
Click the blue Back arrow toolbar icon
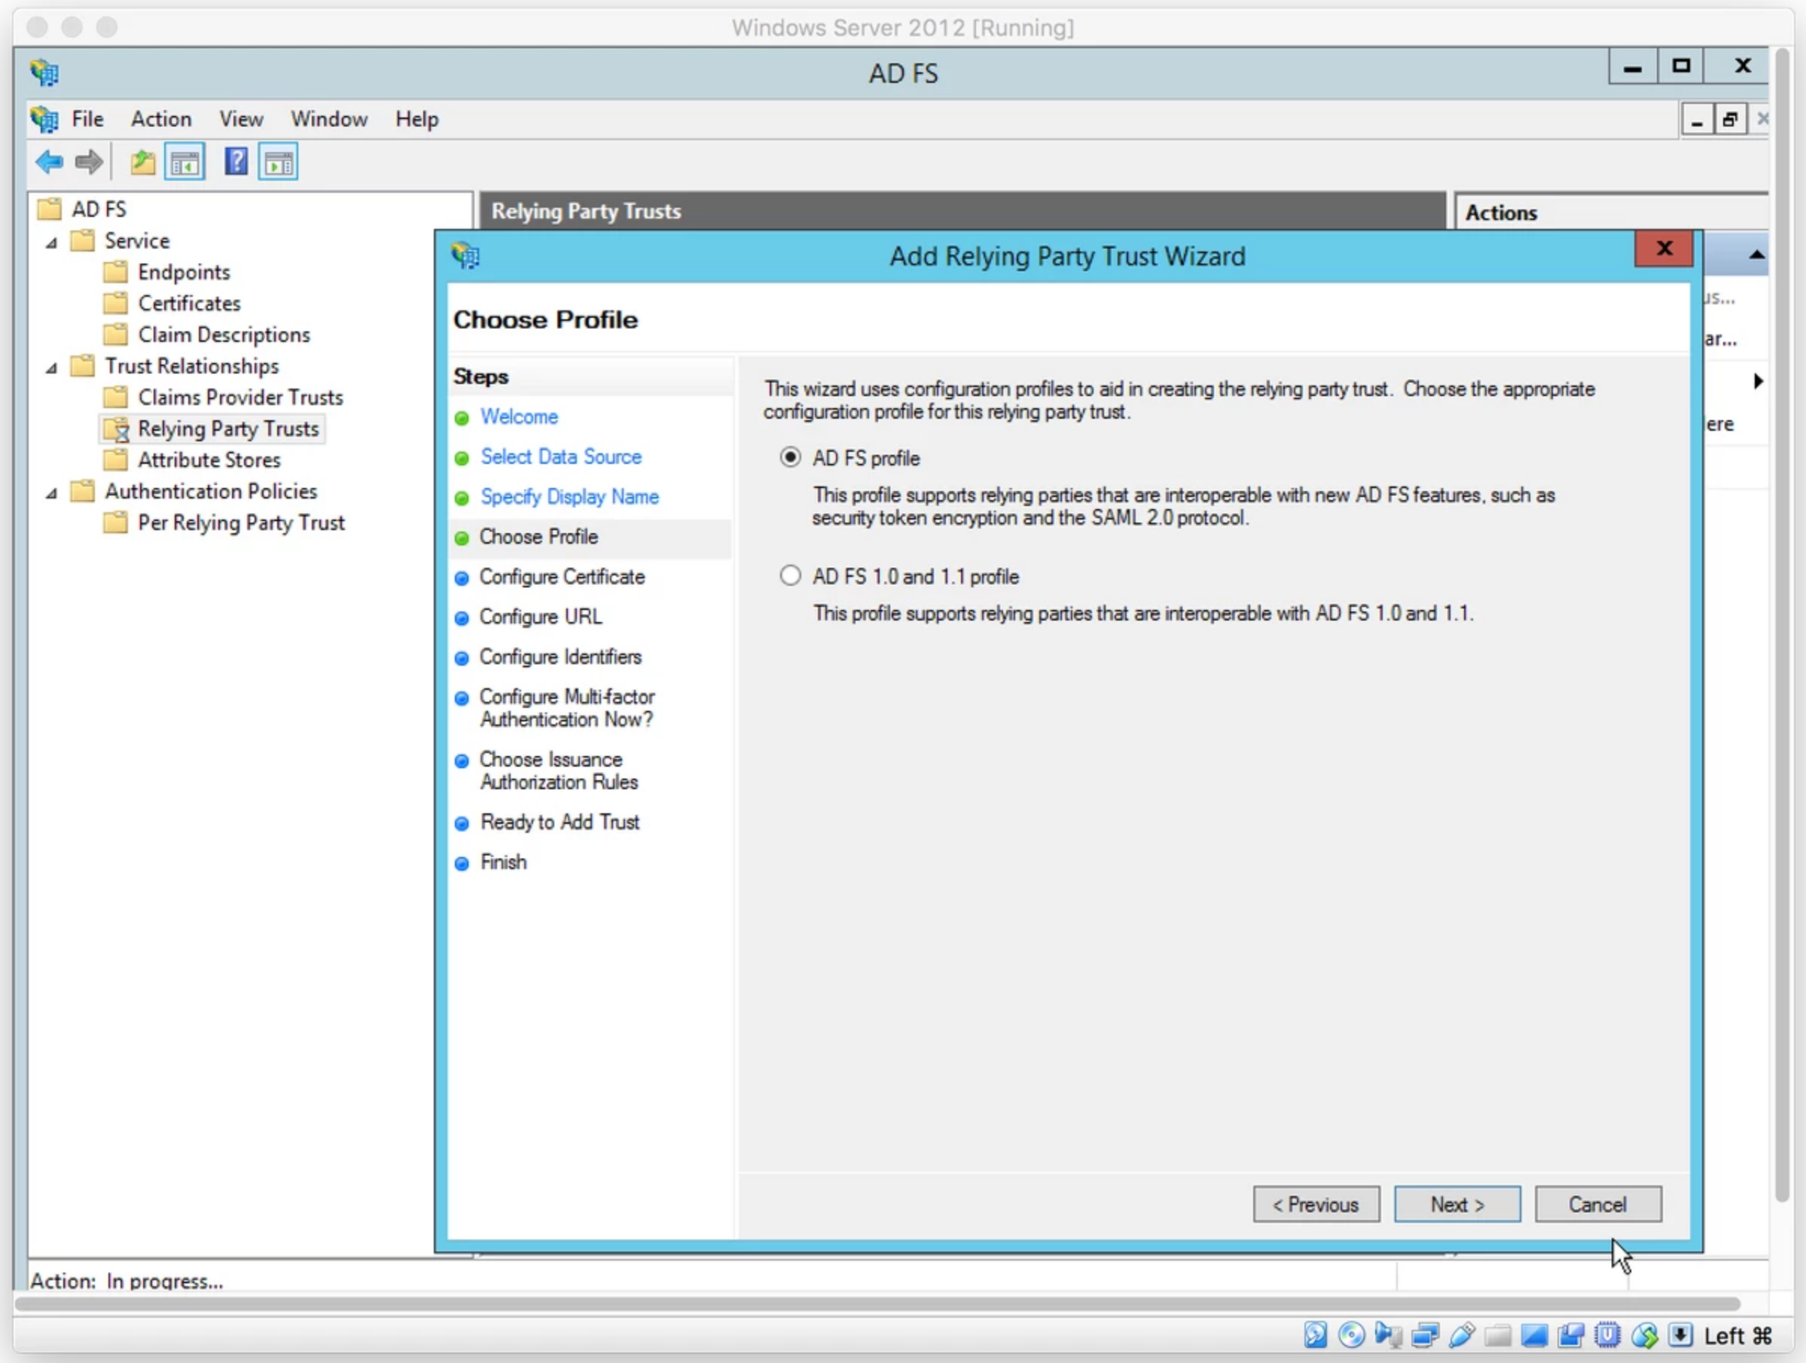coord(49,162)
